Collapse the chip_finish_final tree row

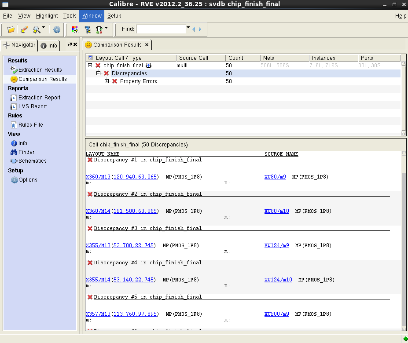click(x=90, y=65)
